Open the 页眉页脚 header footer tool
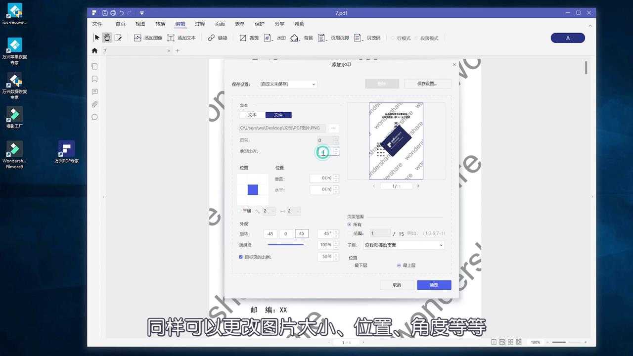This screenshot has height=356, width=633. point(333,38)
